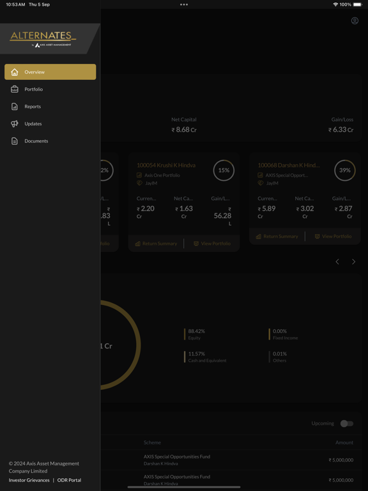Click the Gain/Loss ₹ 6.33 Cr value
Viewport: 368px width, 491px height.
(x=341, y=130)
